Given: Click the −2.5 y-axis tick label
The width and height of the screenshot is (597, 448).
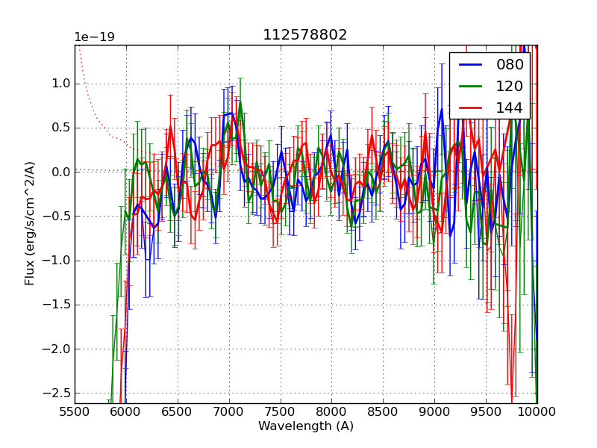Looking at the screenshot, I should (57, 393).
